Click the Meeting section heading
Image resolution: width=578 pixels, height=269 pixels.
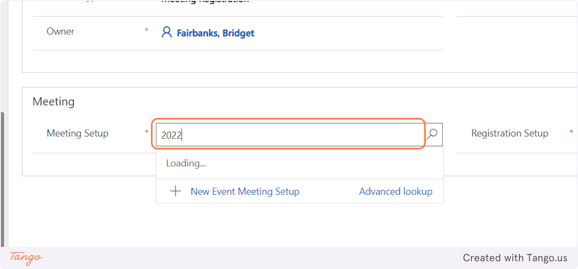click(53, 102)
